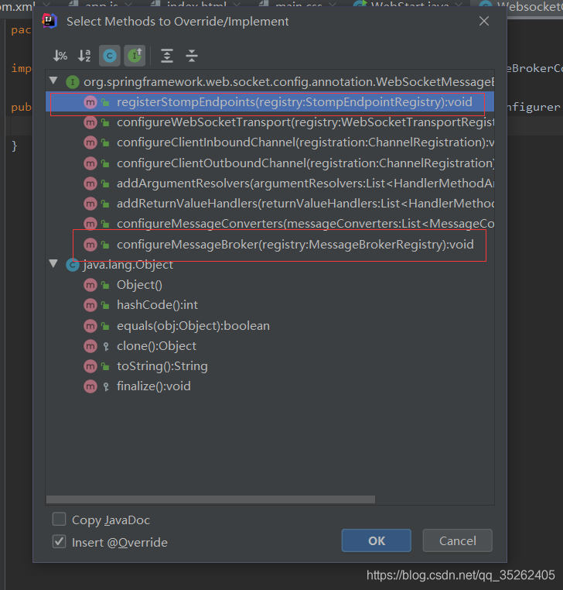
Task: Collapse the java.lang.Object node
Action: point(53,264)
